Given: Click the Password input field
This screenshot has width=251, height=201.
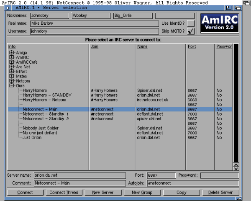Looking at the screenshot, I should coord(220,175).
